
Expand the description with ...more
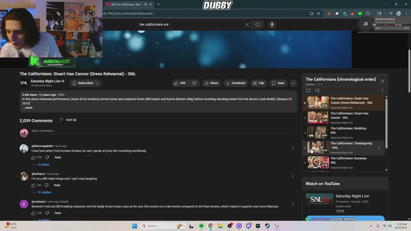point(28,107)
